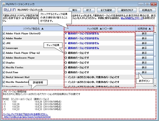Uncheck Lunascape checkbox
The width and height of the screenshot is (159, 121).
tap(4, 48)
